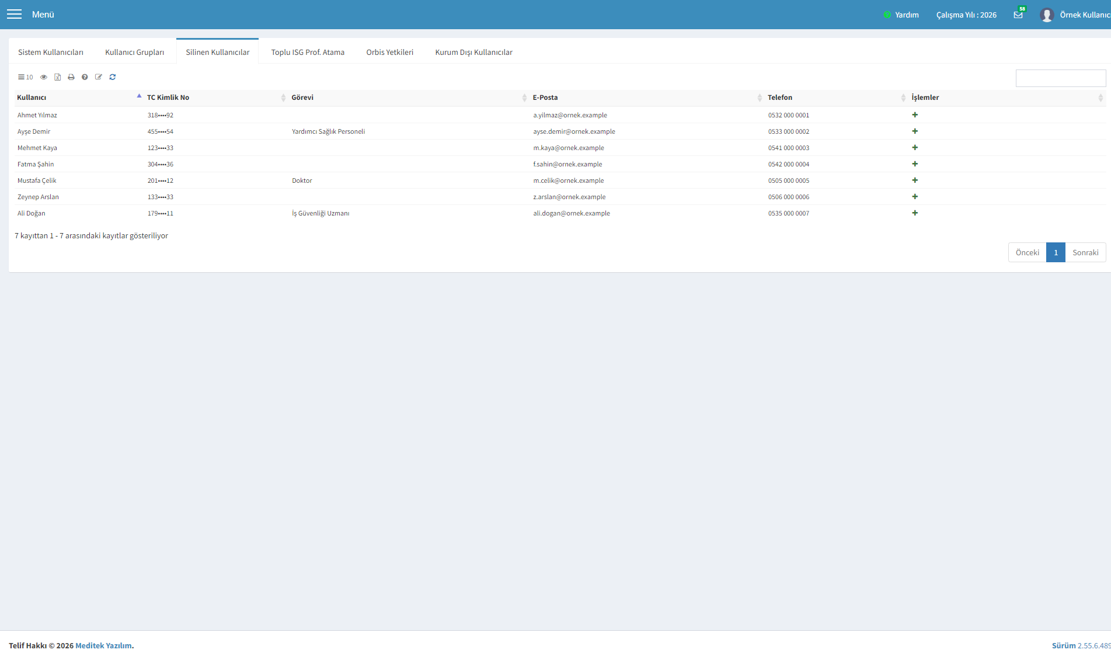Click the ali.dogan@ornek.example email cell
1111x660 pixels.
tap(572, 213)
